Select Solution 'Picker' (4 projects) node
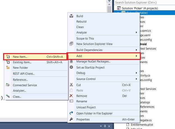Image resolution: width=175 pixels, height=129 pixels. (140, 8)
